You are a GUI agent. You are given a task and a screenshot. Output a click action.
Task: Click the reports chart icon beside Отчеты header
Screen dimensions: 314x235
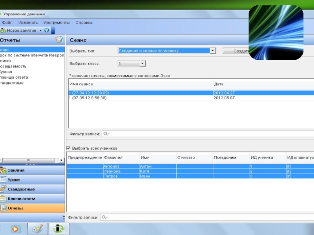(x=59, y=40)
